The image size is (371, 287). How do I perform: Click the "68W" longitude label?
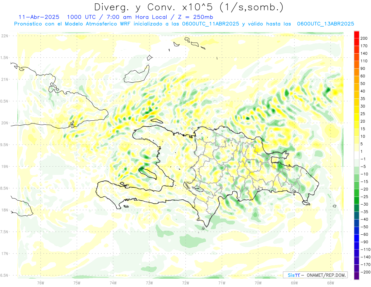pyautogui.click(x=330, y=283)
